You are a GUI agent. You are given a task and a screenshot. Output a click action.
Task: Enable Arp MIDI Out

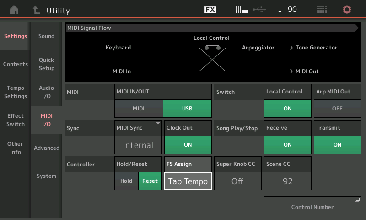tap(337, 109)
